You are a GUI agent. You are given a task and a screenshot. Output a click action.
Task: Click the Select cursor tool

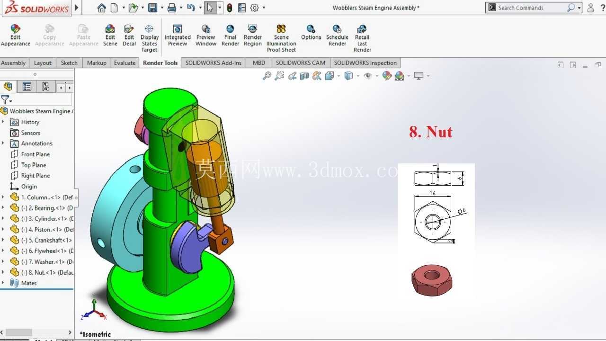tap(210, 8)
